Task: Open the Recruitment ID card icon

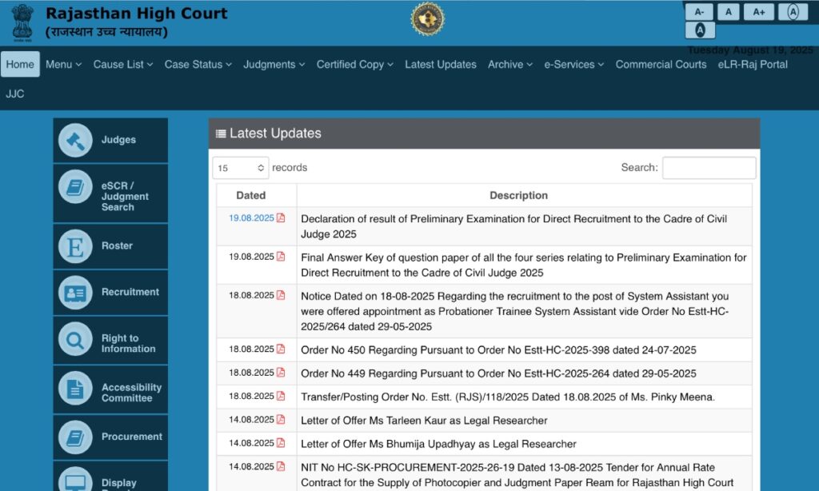Action: coord(75,293)
